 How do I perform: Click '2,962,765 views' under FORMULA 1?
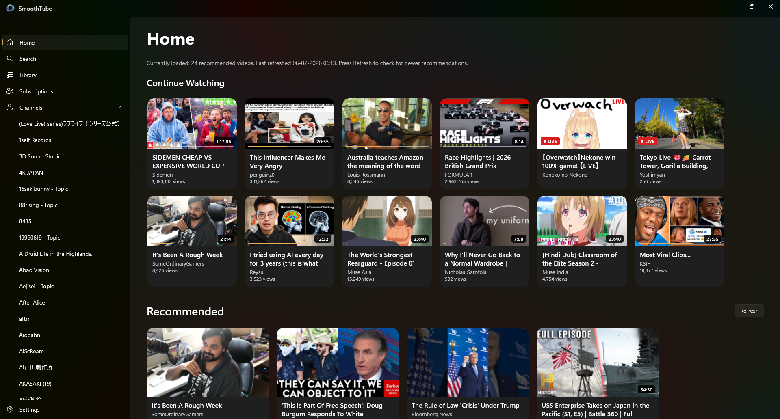click(462, 181)
